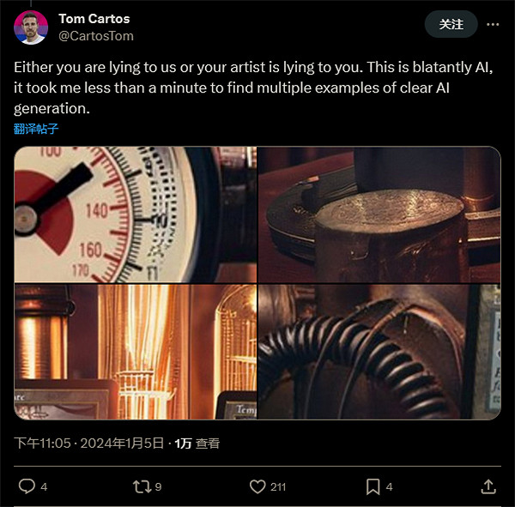Click the 下午11:05 · 2024年1月5日 timestamp

(90, 444)
